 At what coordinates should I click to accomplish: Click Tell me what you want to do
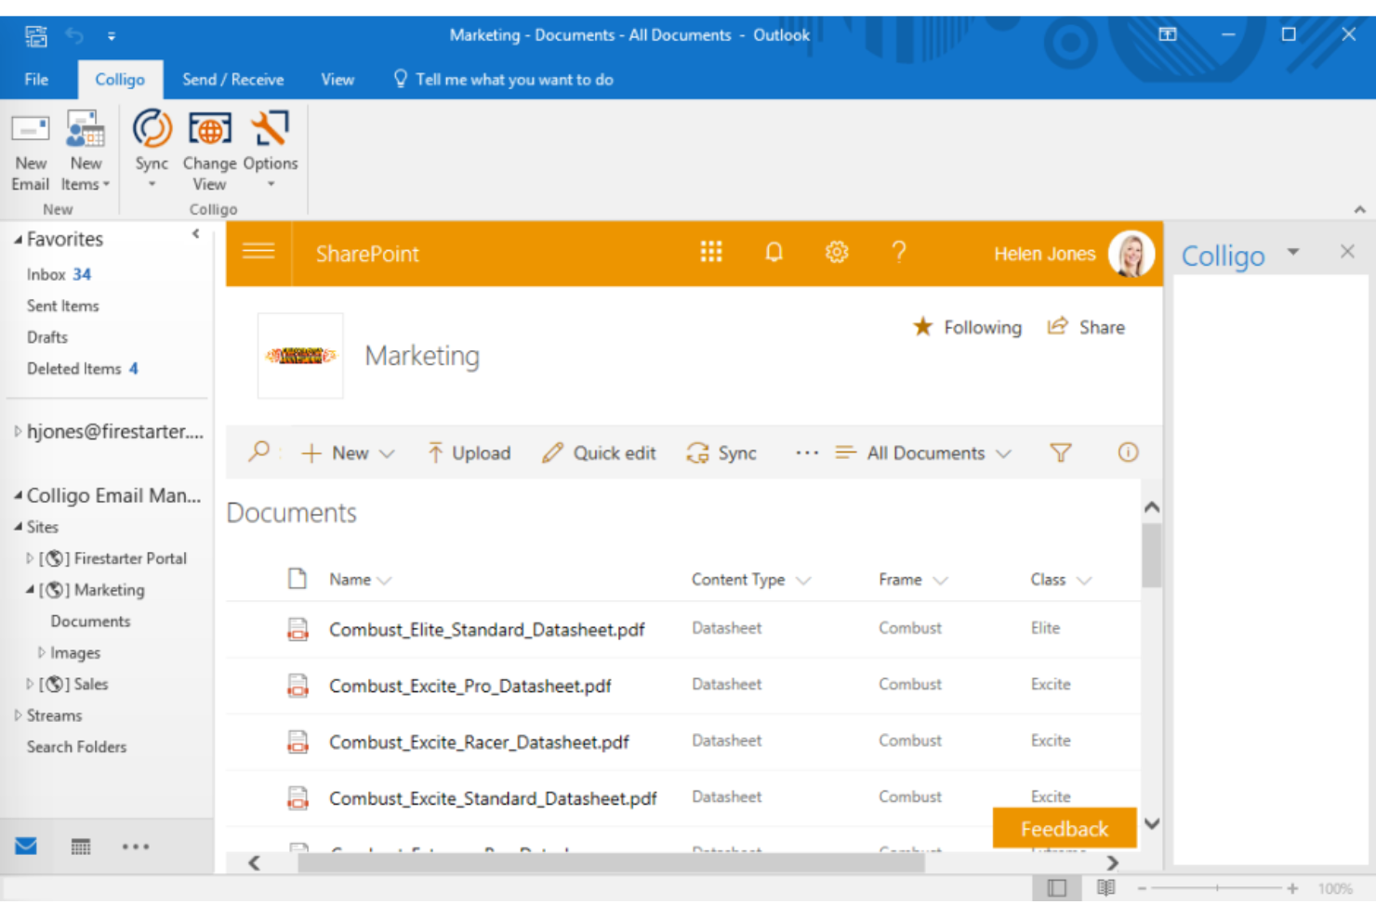click(x=503, y=80)
